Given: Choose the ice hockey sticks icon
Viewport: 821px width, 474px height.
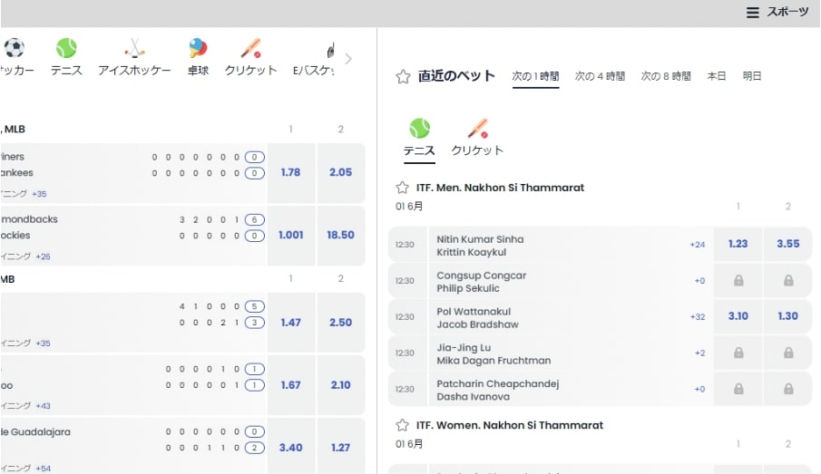Looking at the screenshot, I should (134, 48).
